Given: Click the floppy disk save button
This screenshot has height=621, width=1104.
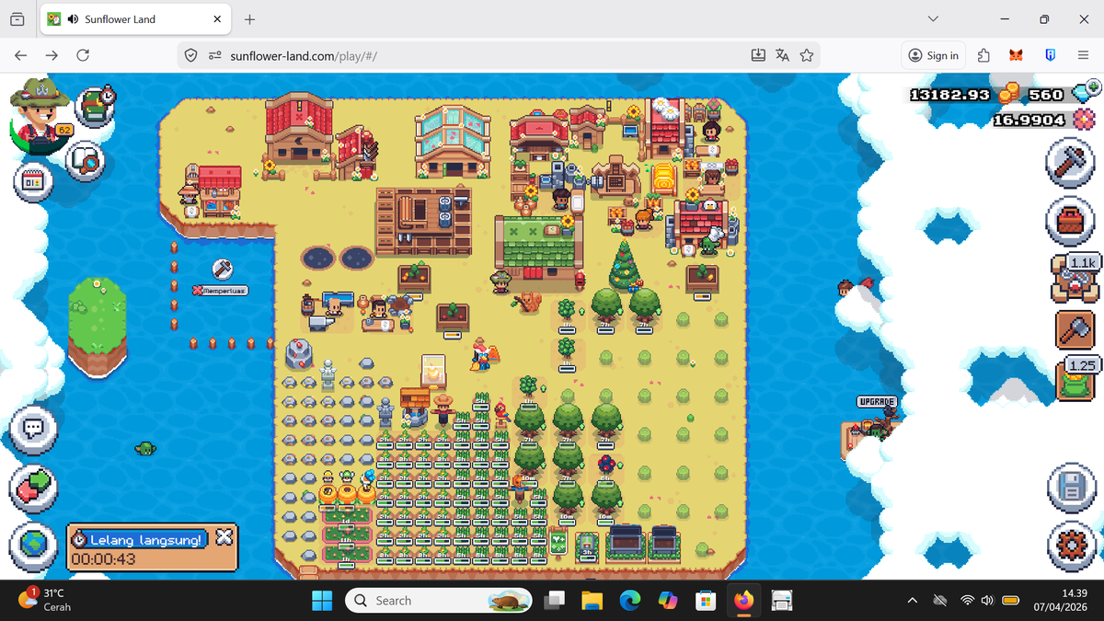Looking at the screenshot, I should [x=1071, y=488].
